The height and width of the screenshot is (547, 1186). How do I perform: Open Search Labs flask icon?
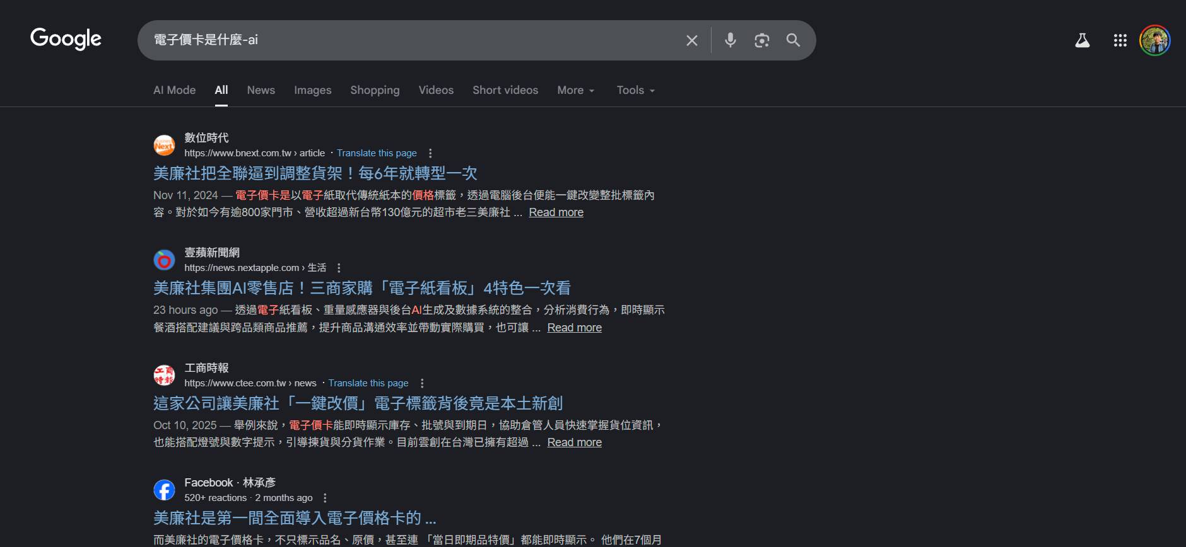pos(1082,40)
